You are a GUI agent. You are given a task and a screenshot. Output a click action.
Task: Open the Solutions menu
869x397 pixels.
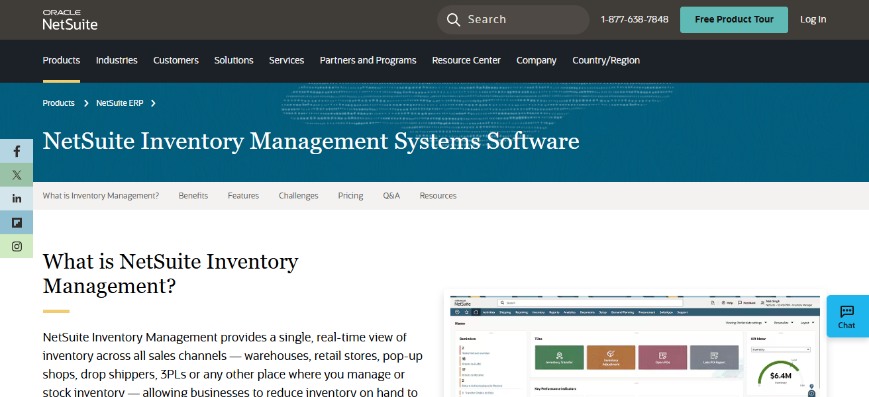tap(234, 60)
